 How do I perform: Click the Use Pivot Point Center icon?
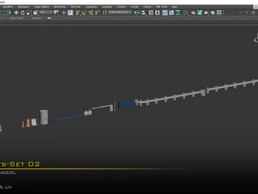point(56,12)
